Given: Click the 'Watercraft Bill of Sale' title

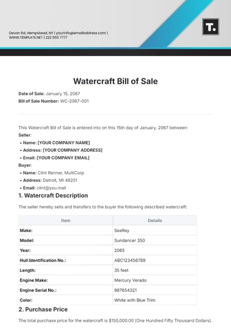Looking at the screenshot, I should pos(116,81).
